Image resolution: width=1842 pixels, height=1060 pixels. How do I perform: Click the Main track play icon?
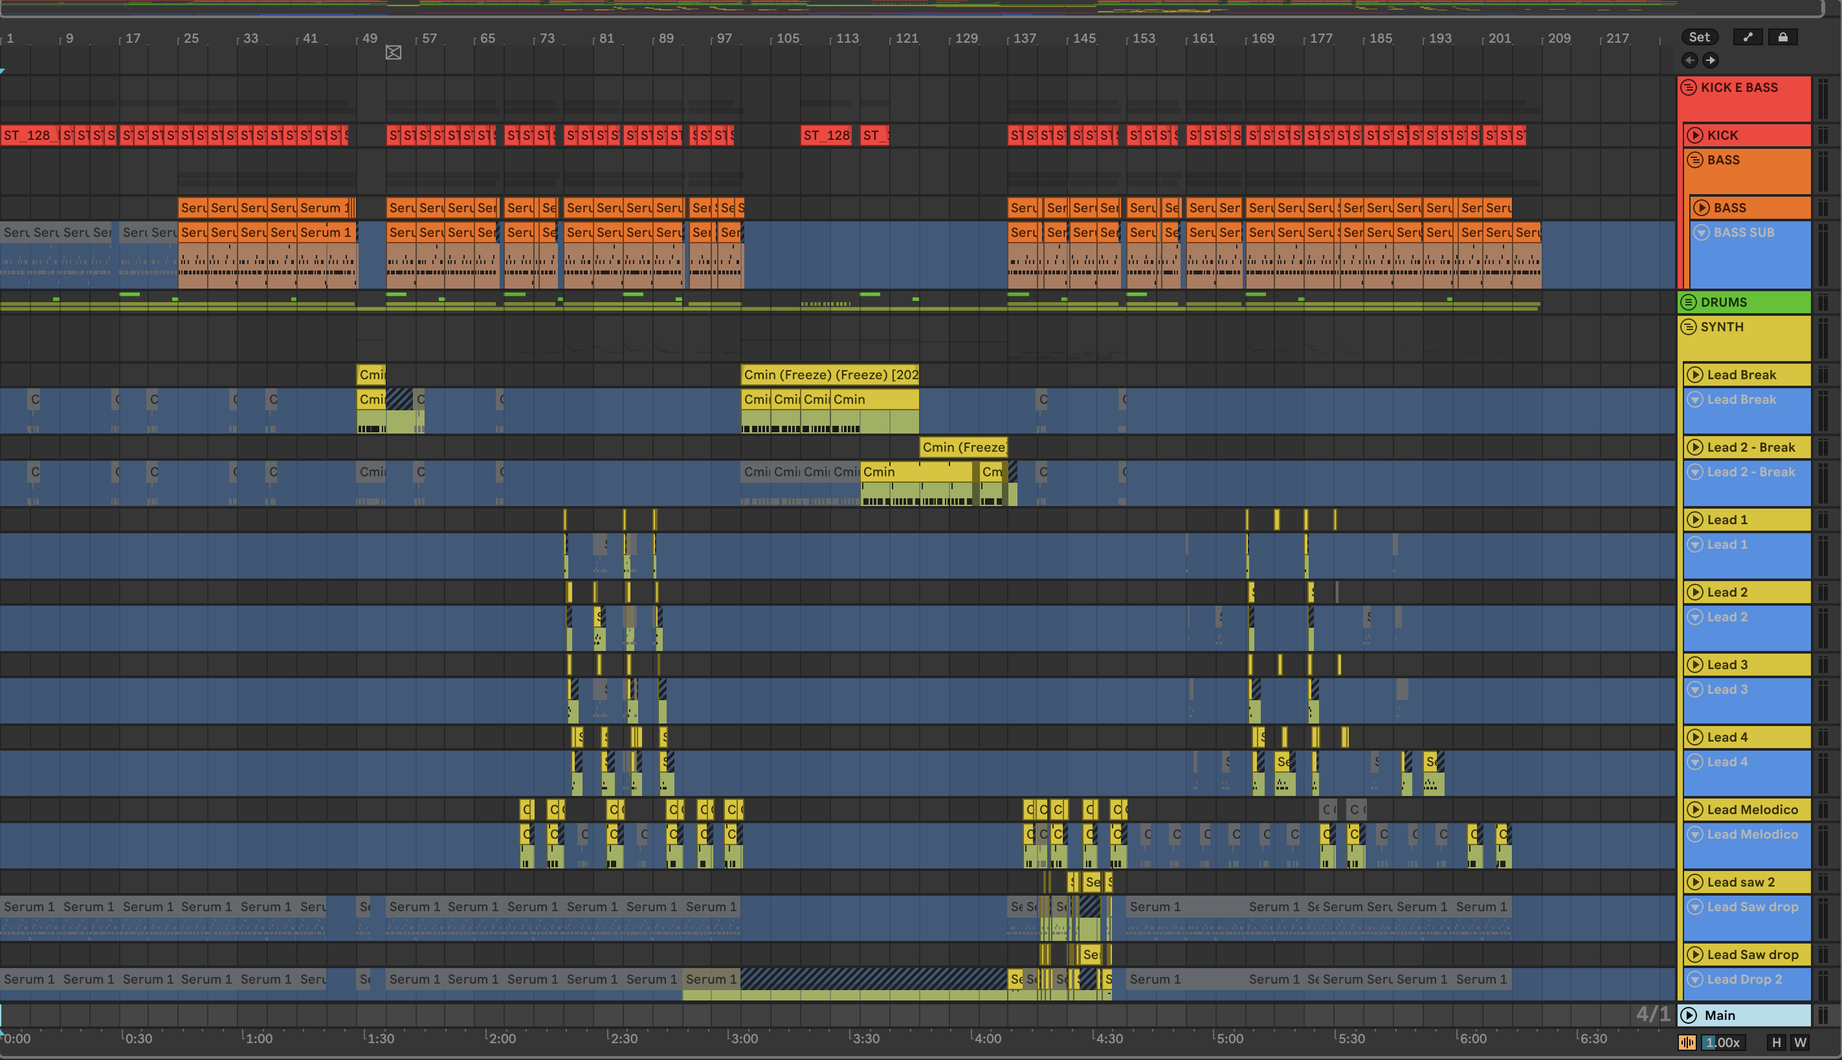pyautogui.click(x=1689, y=1015)
